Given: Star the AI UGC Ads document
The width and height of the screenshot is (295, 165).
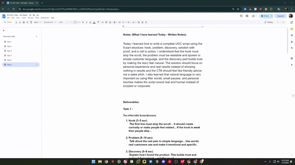Looking at the screenshot, I should tap(30, 15).
